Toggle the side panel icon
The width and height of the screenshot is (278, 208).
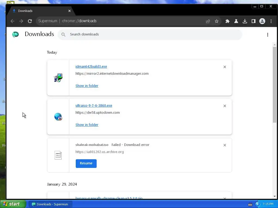point(253,21)
